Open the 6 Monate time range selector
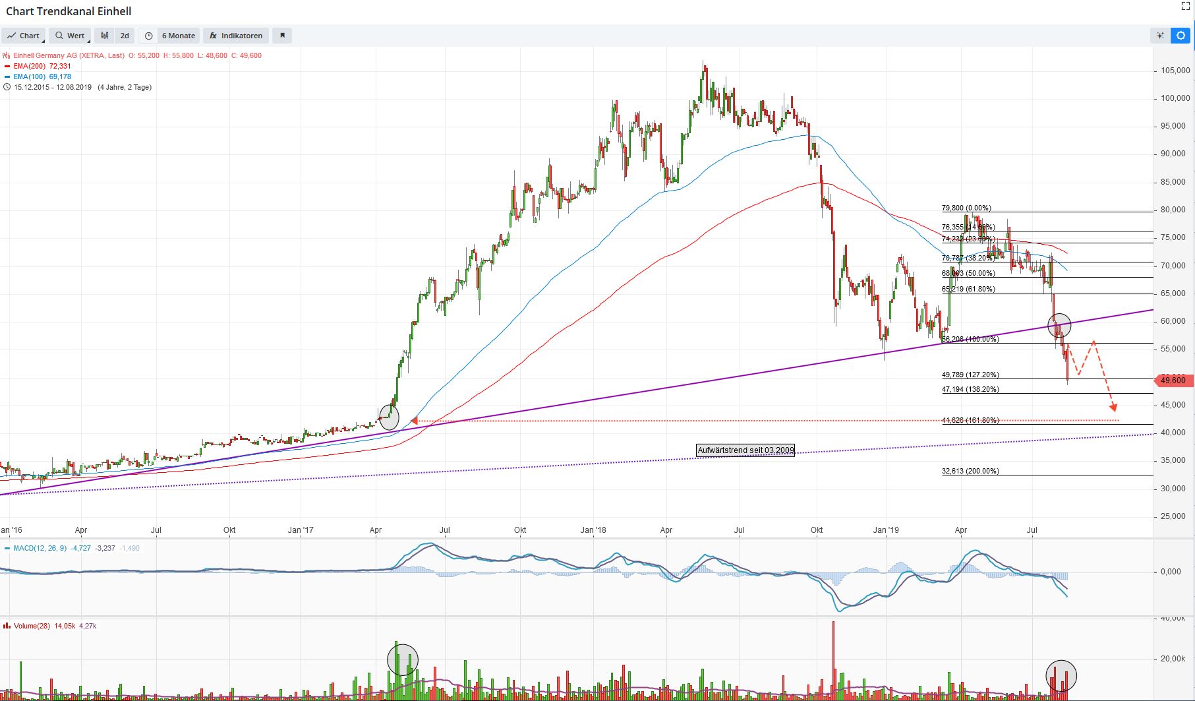This screenshot has width=1195, height=701. [178, 36]
